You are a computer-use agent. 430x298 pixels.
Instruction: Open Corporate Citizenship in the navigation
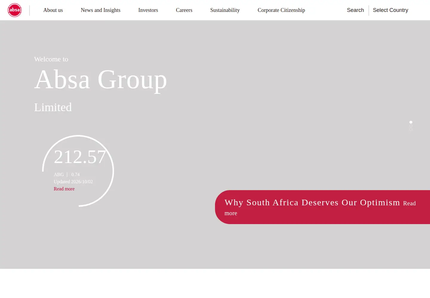(281, 10)
